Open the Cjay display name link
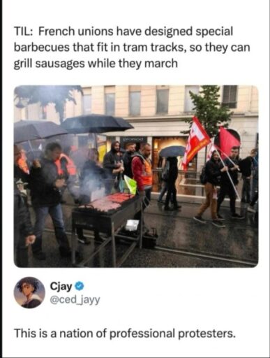 [61, 287]
